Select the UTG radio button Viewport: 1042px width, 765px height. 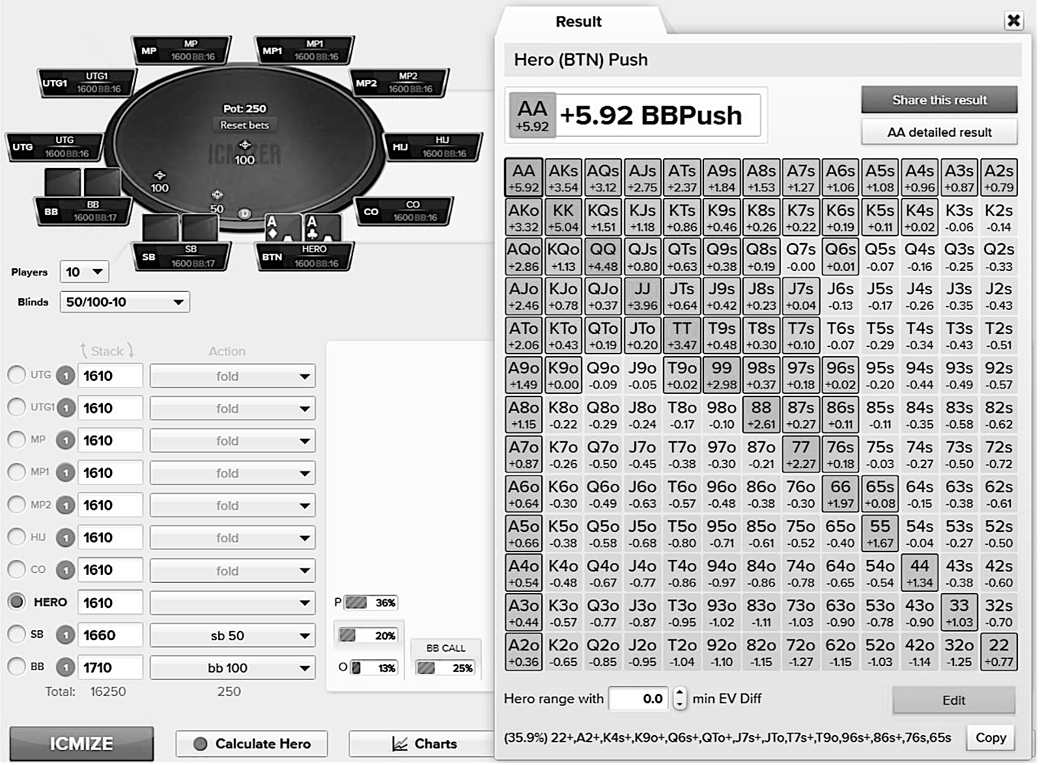(x=16, y=375)
